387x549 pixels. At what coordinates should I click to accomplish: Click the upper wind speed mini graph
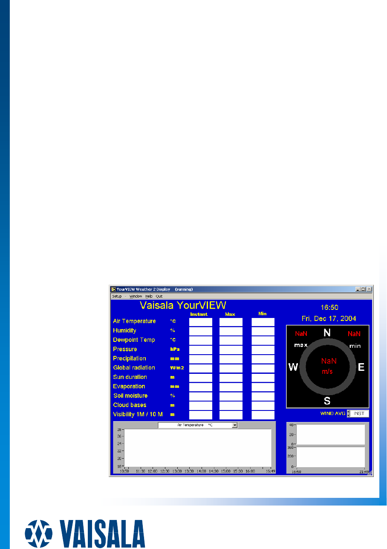click(331, 434)
